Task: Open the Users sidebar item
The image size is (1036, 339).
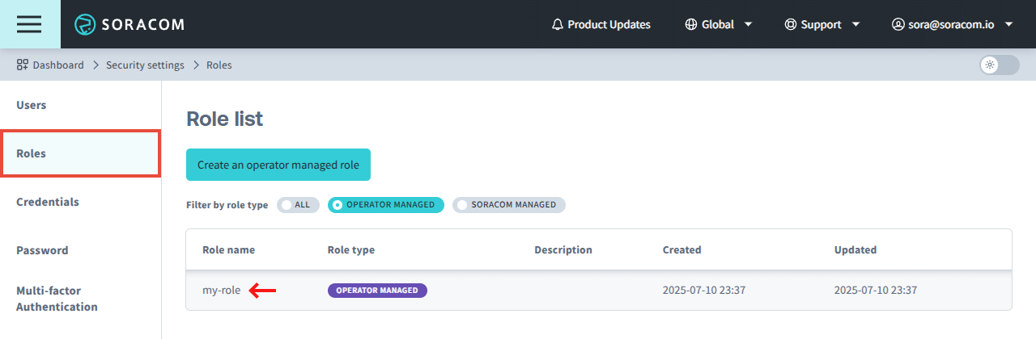Action: click(x=32, y=105)
